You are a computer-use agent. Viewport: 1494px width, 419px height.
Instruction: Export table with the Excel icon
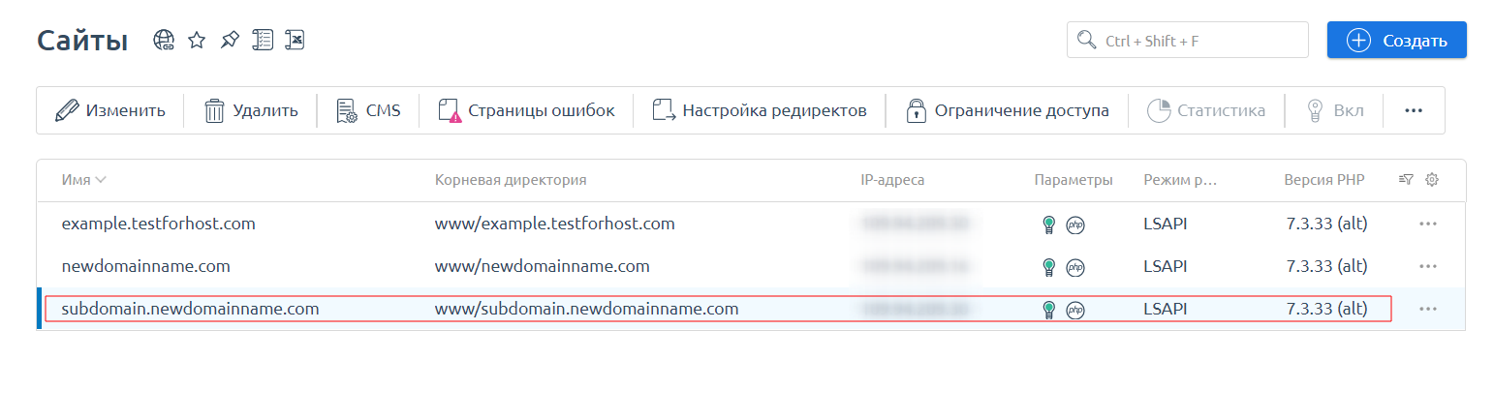click(296, 40)
